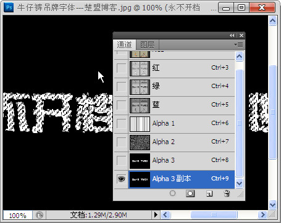Viewport: 281px width, 223px height.
Task: Click the Alpha 2 channel name
Action: click(164, 142)
